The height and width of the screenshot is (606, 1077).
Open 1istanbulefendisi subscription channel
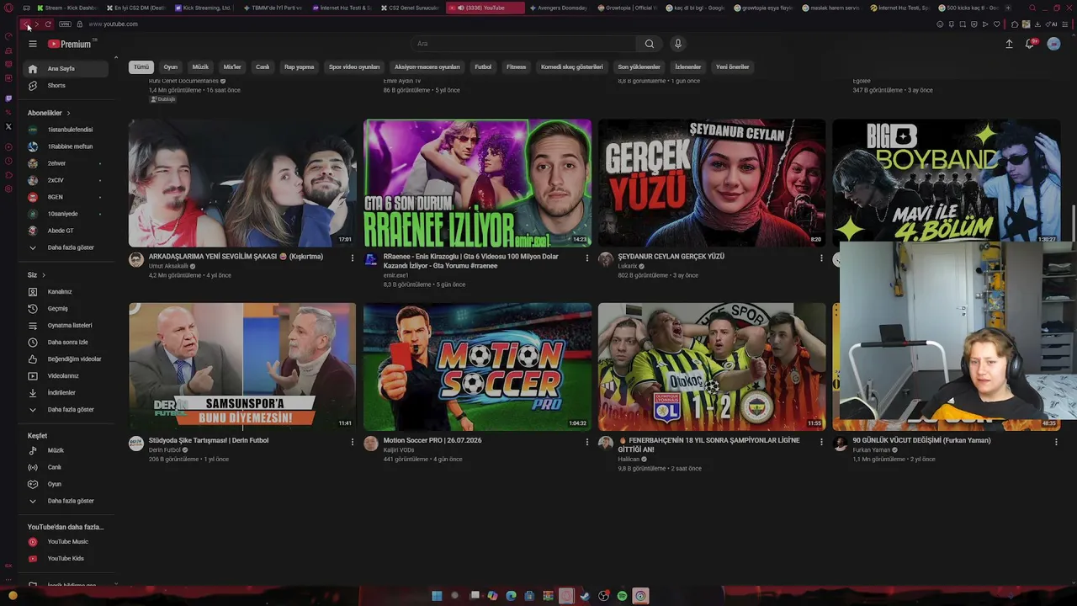(67, 130)
